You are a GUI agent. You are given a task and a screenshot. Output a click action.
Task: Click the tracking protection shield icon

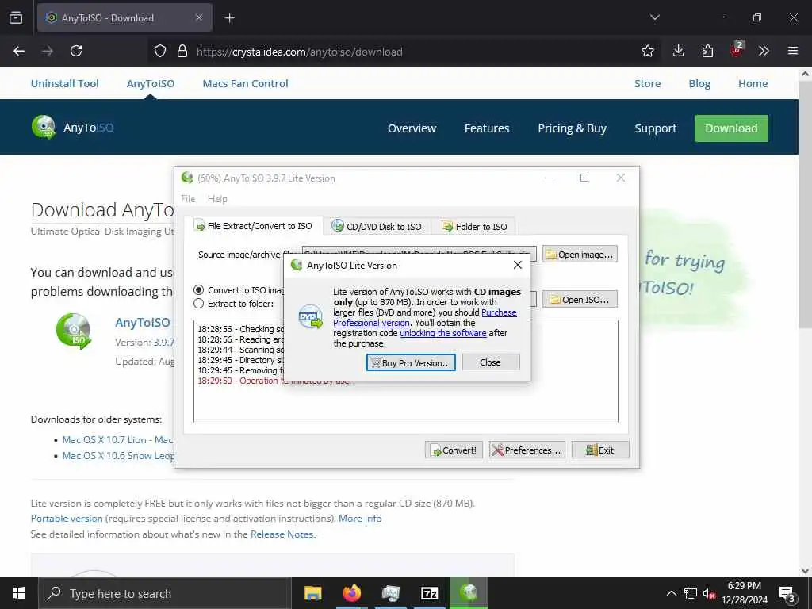(160, 51)
